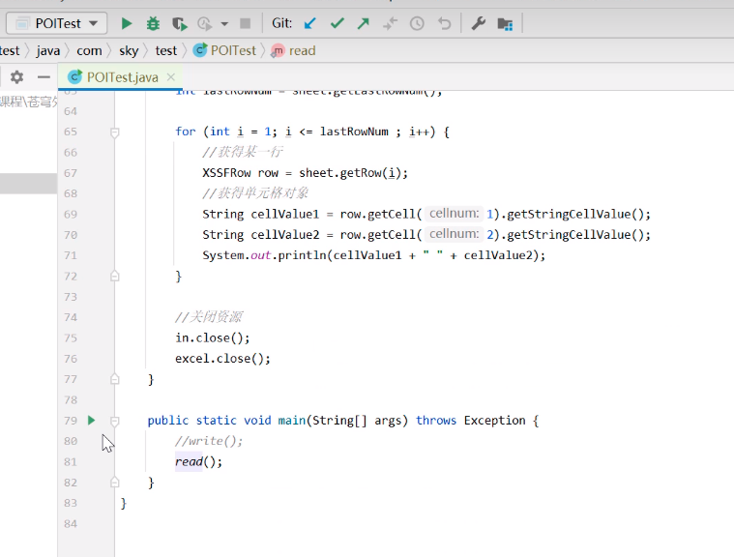This screenshot has width=734, height=557.
Task: Run POITest with the green play button
Action: click(127, 23)
